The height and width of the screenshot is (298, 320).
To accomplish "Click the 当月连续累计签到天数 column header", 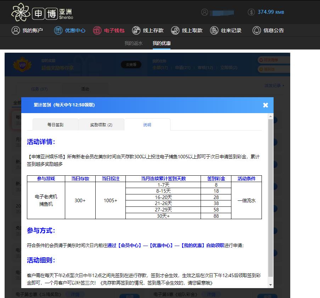I will point(163,179).
